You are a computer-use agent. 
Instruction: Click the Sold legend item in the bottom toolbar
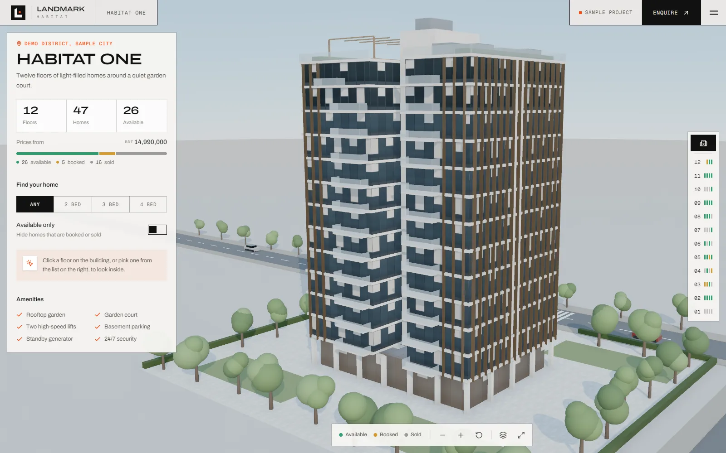coord(413,435)
